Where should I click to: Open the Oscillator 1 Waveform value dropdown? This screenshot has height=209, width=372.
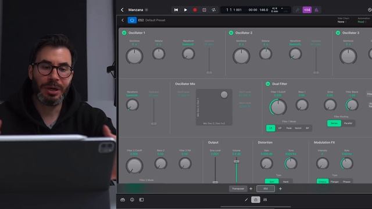[188, 44]
